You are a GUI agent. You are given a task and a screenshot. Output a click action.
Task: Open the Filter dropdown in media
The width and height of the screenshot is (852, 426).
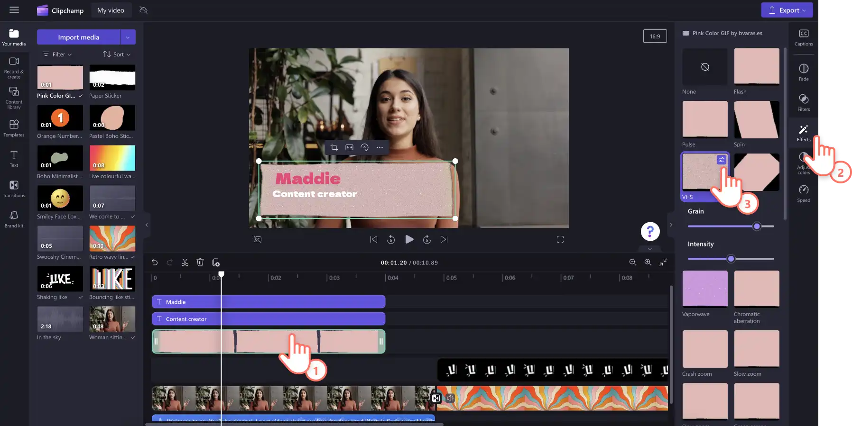coord(57,54)
